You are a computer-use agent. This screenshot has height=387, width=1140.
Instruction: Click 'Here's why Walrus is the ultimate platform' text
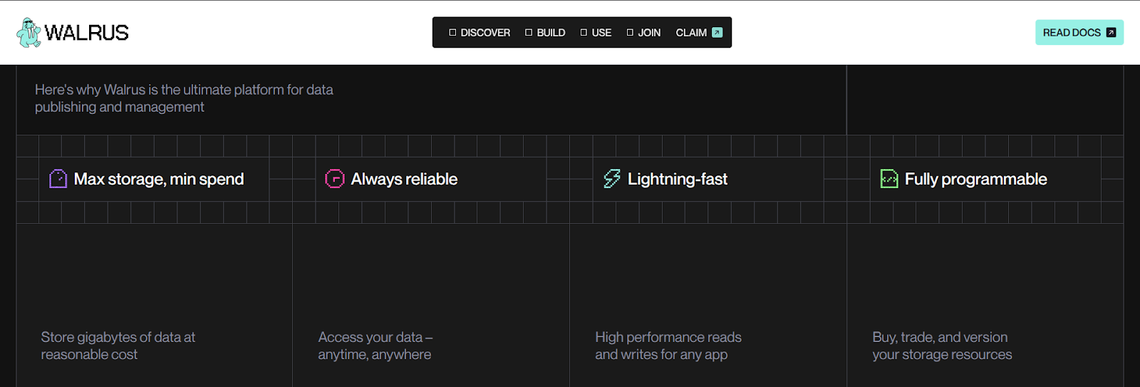[184, 98]
